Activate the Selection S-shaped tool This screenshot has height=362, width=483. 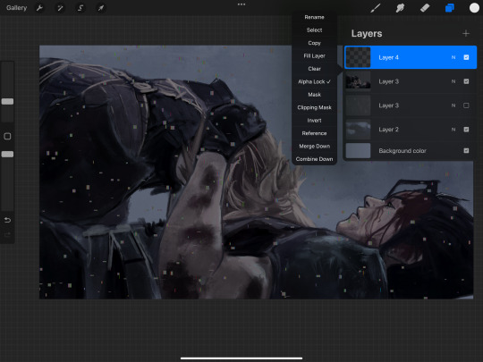tap(80, 8)
